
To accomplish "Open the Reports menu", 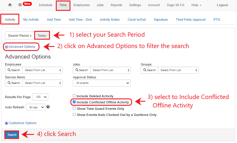I will 116,5.
